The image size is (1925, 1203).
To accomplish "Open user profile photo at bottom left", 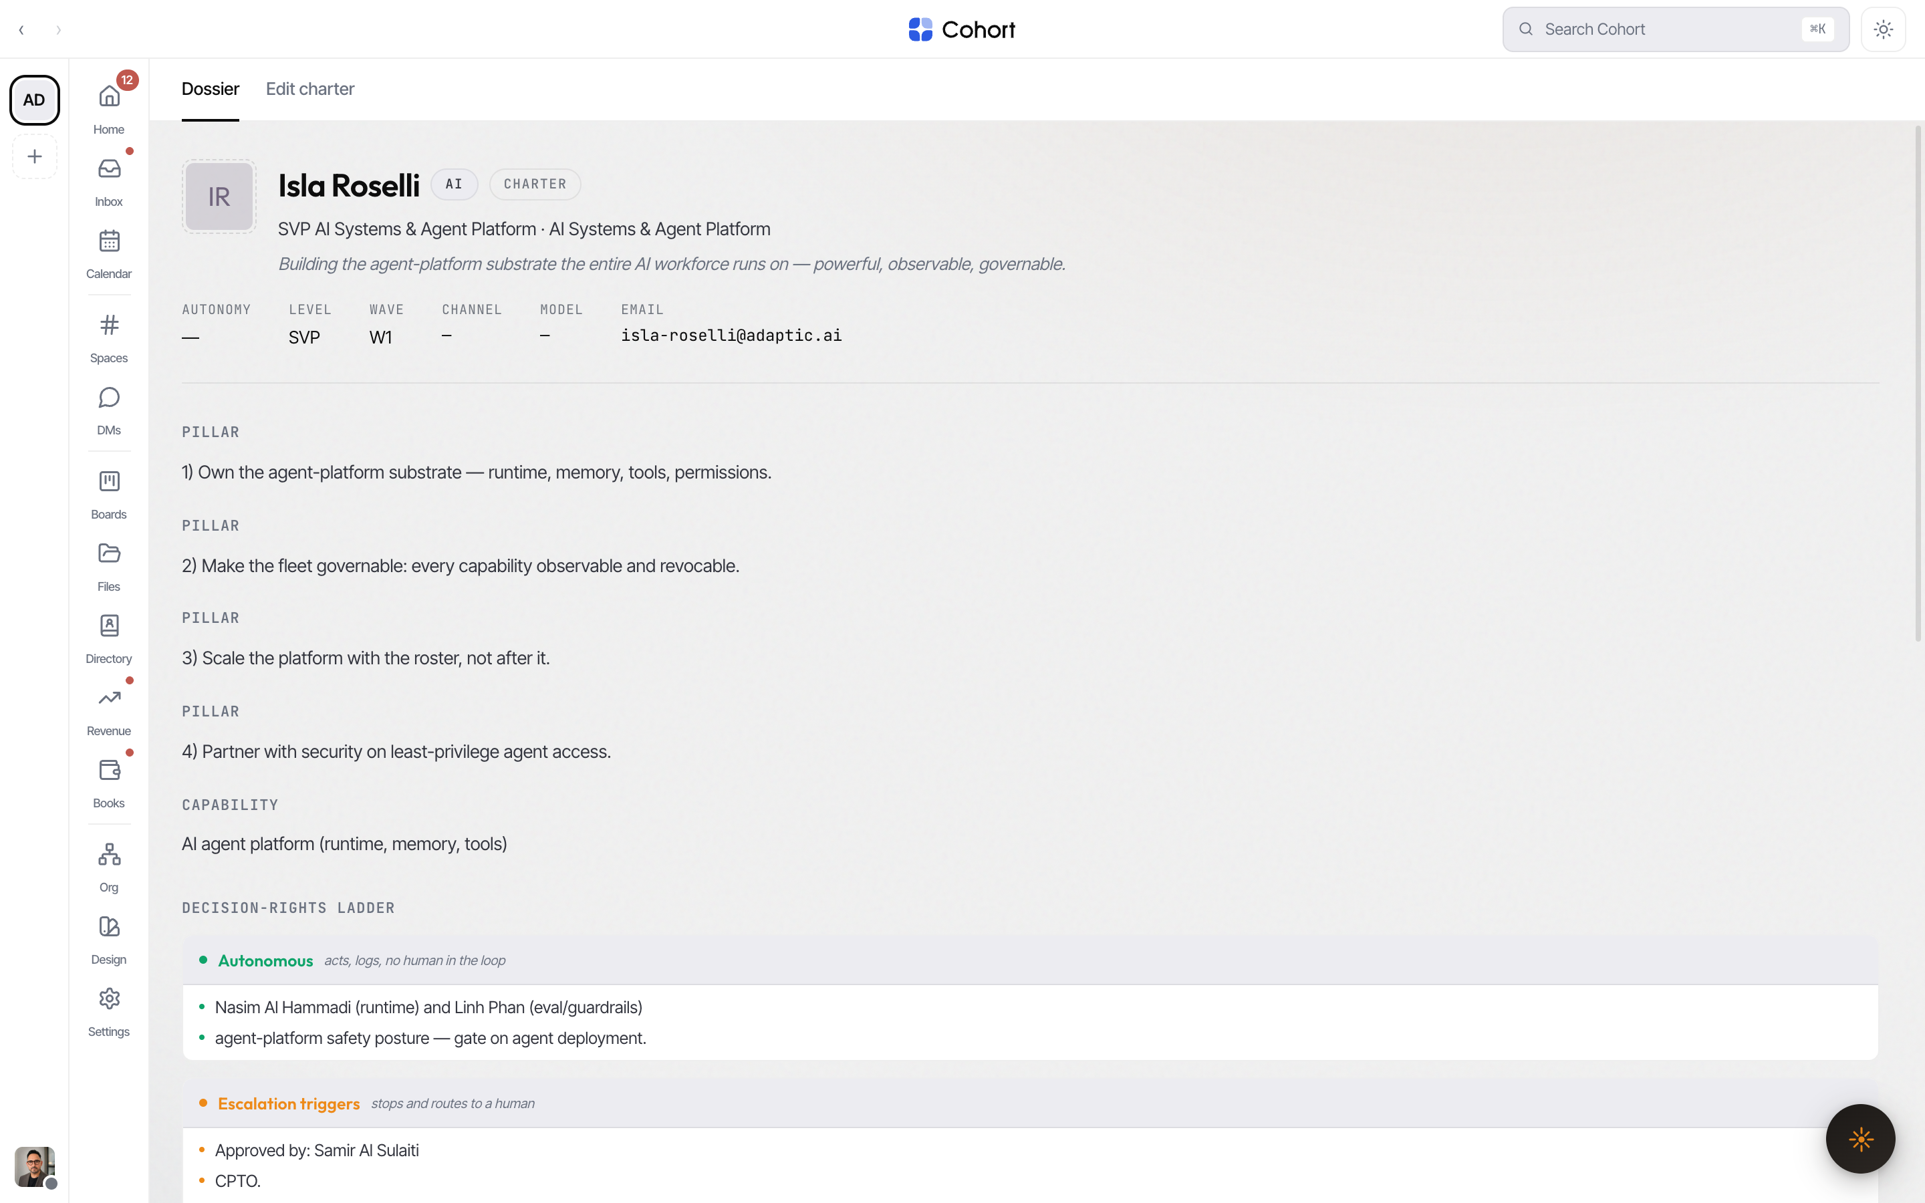I will pyautogui.click(x=35, y=1166).
